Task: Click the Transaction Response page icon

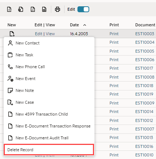Action: point(10,126)
